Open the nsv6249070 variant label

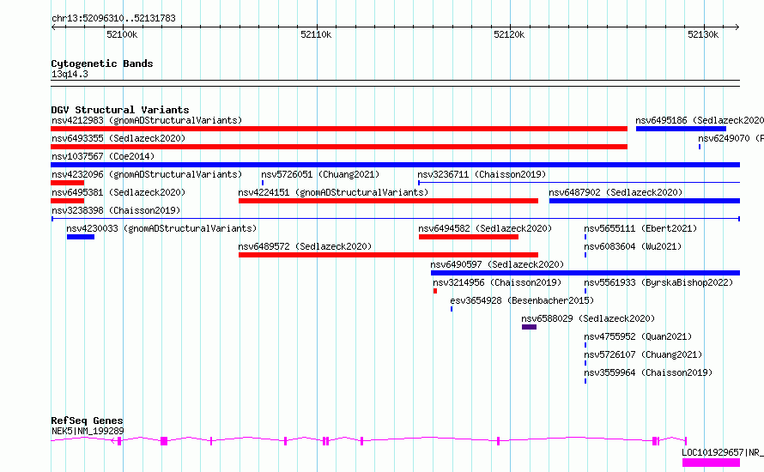click(x=731, y=138)
